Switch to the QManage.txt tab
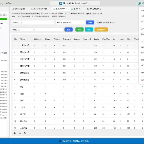 tap(19, 9)
